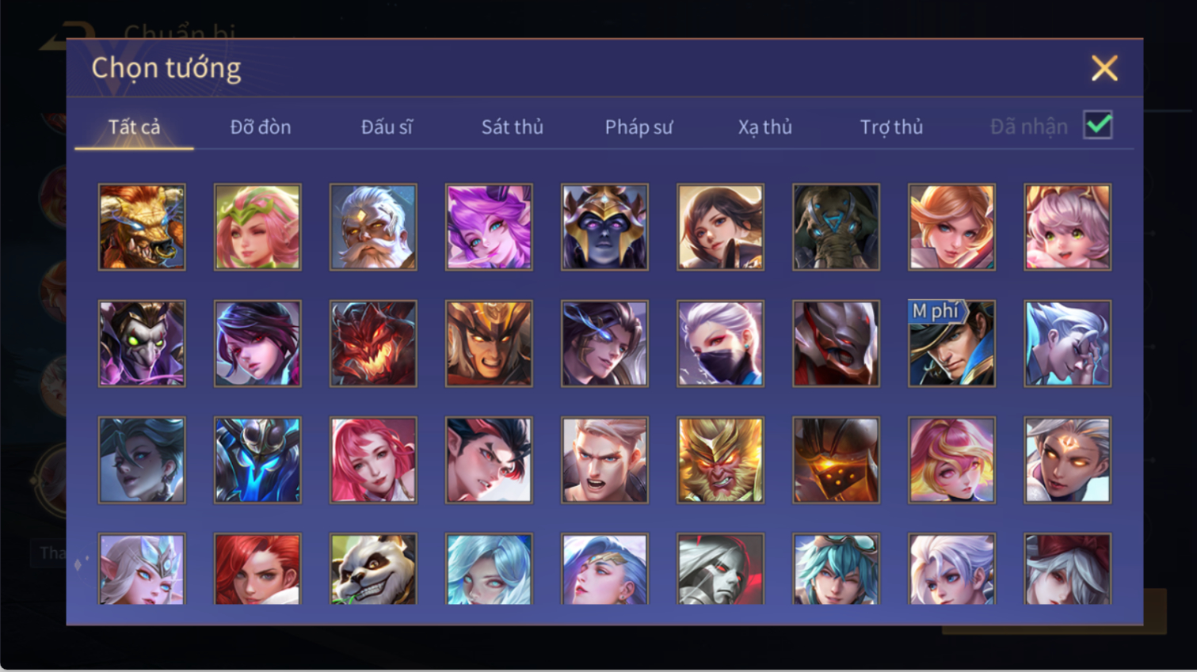Pick the blue armored insect hero
Screen dimensions: 1197x672
[257, 460]
